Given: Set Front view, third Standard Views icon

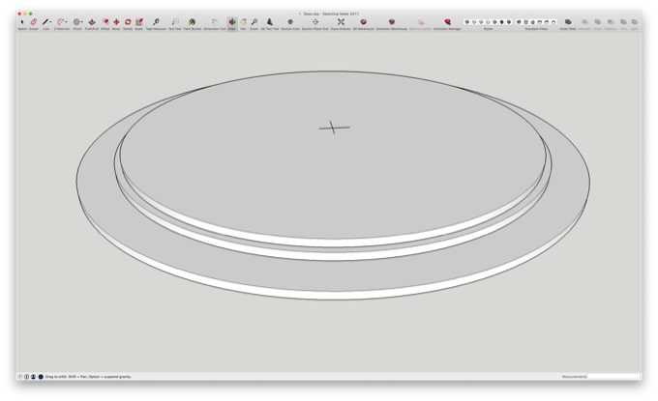Looking at the screenshot, I should [532, 22].
